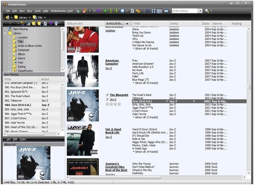Click the Now Playing tree icon
Image resolution: width=254 pixels, height=185 pixels.
(x=9, y=29)
